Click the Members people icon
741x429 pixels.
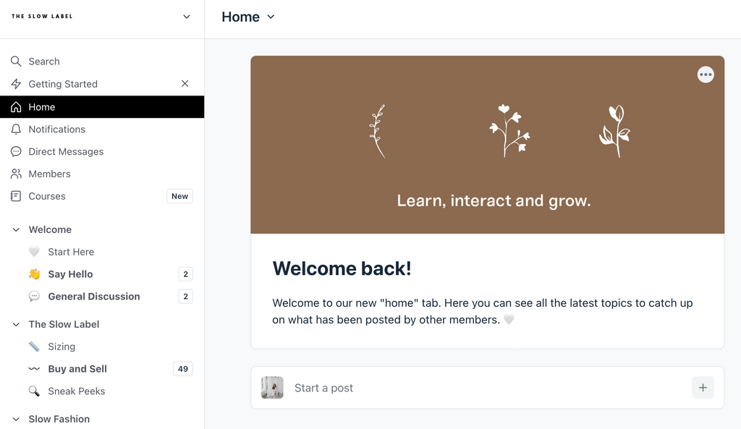pos(16,174)
